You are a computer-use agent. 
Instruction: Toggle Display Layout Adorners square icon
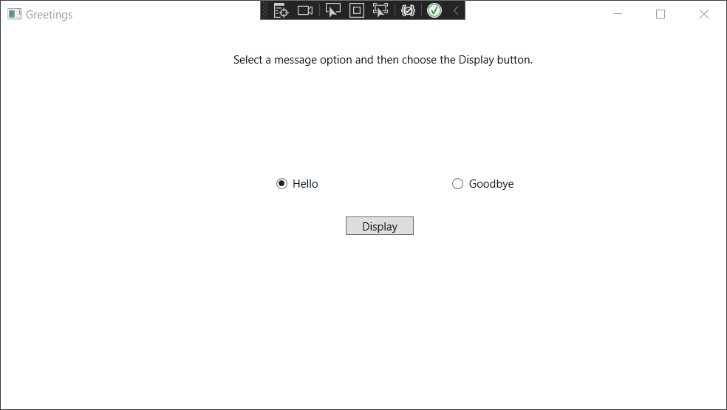(357, 10)
